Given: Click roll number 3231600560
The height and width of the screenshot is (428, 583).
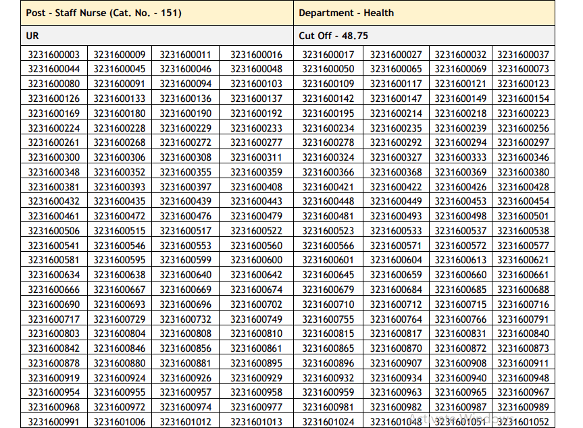Looking at the screenshot, I should click(x=256, y=246).
